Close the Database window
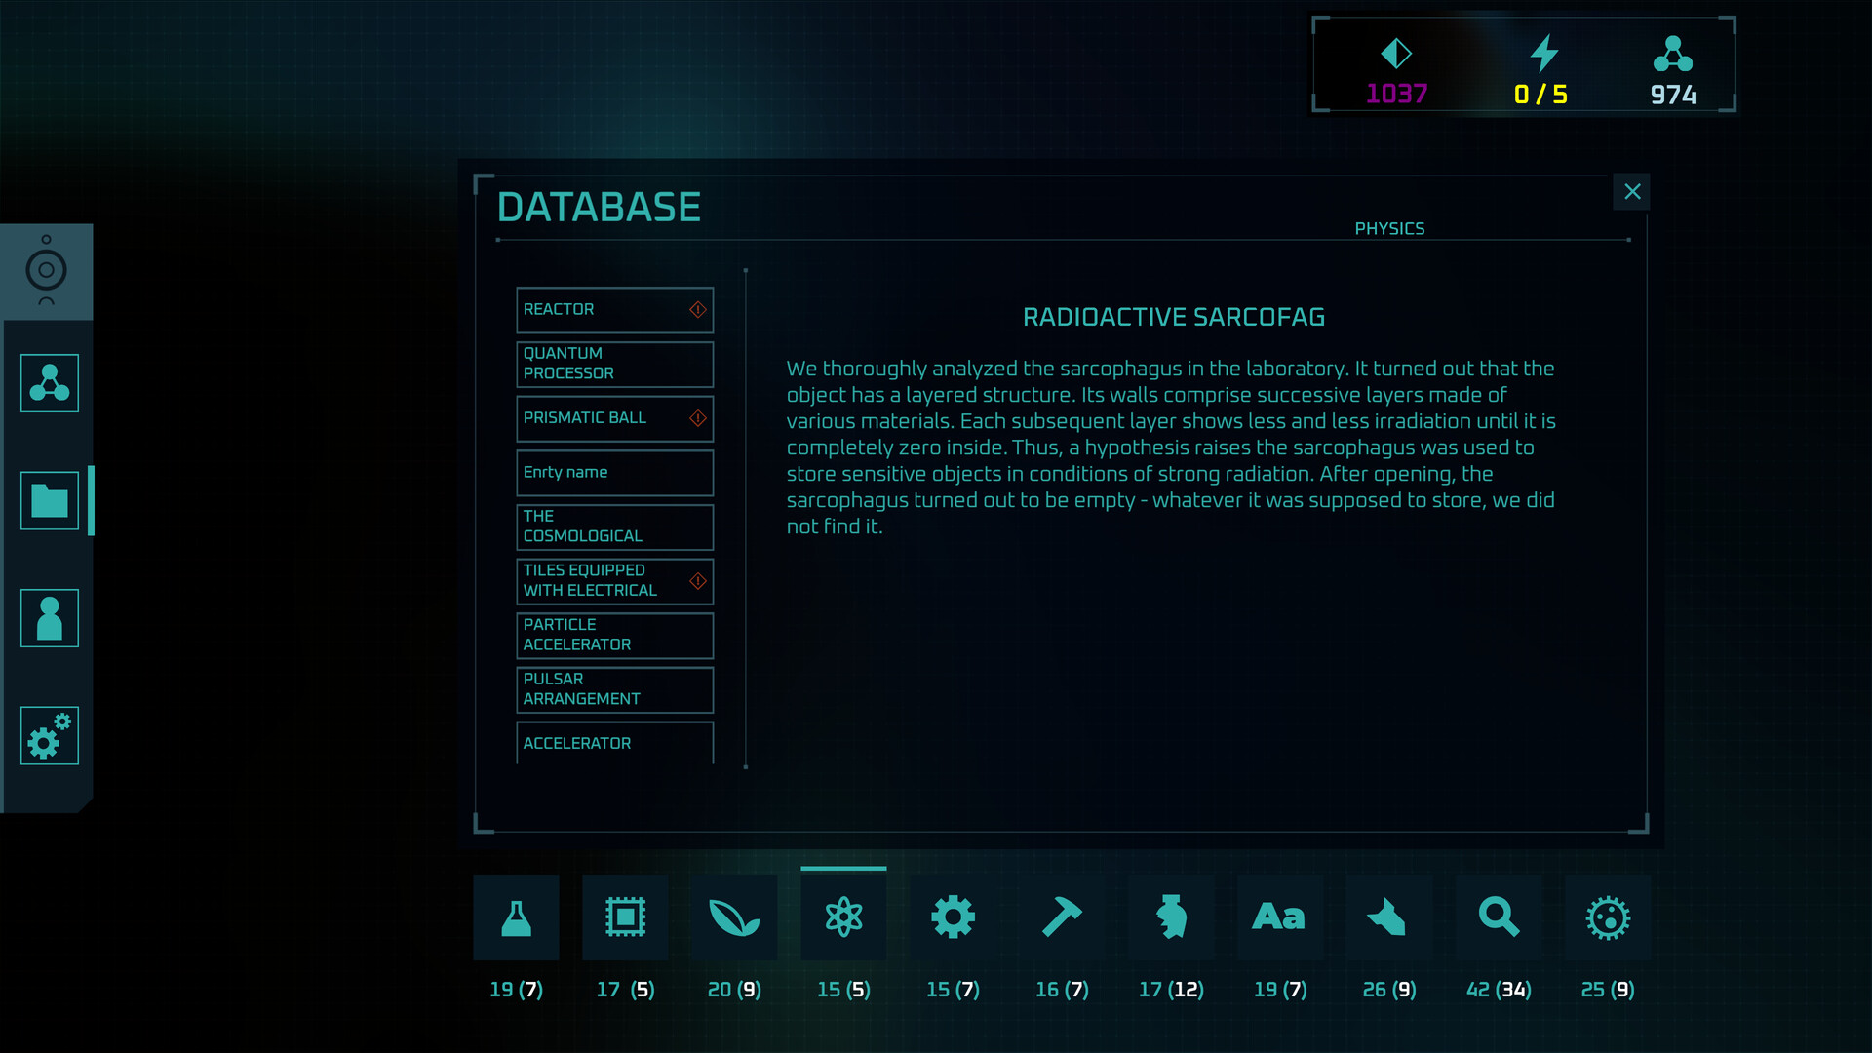This screenshot has width=1872, height=1053. [x=1631, y=192]
